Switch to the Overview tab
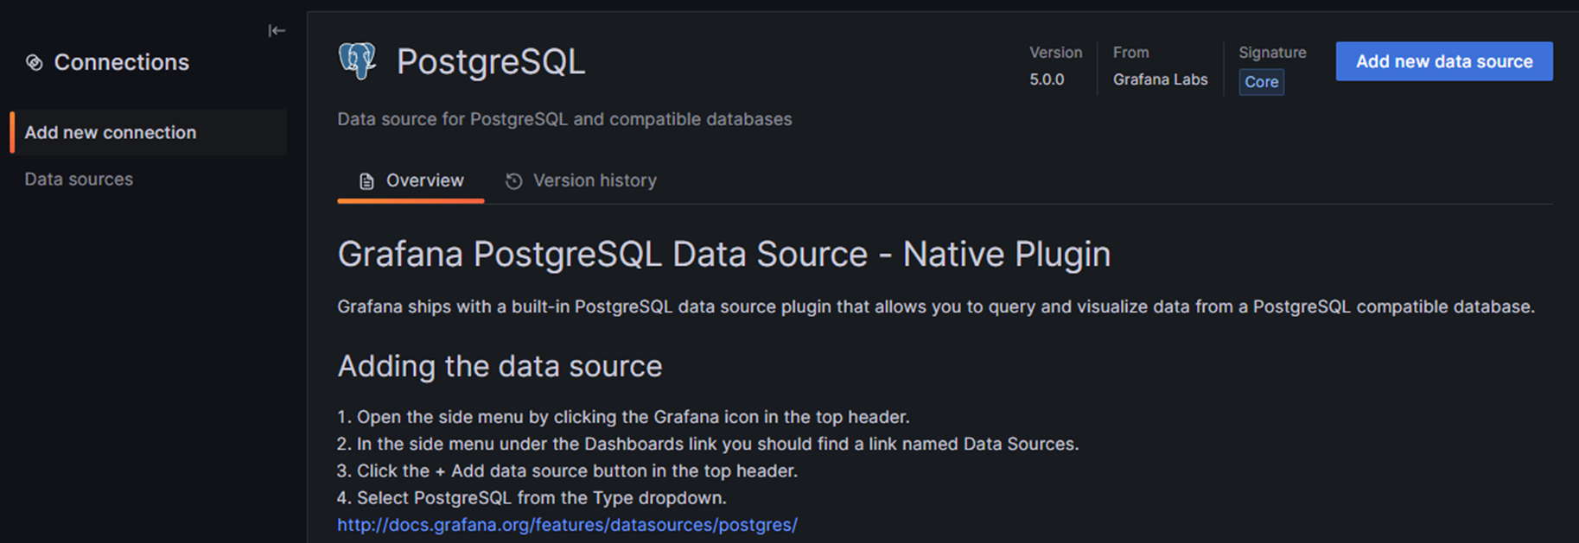 tap(424, 180)
